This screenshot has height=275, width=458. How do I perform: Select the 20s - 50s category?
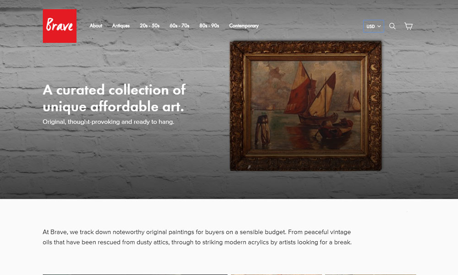(150, 26)
